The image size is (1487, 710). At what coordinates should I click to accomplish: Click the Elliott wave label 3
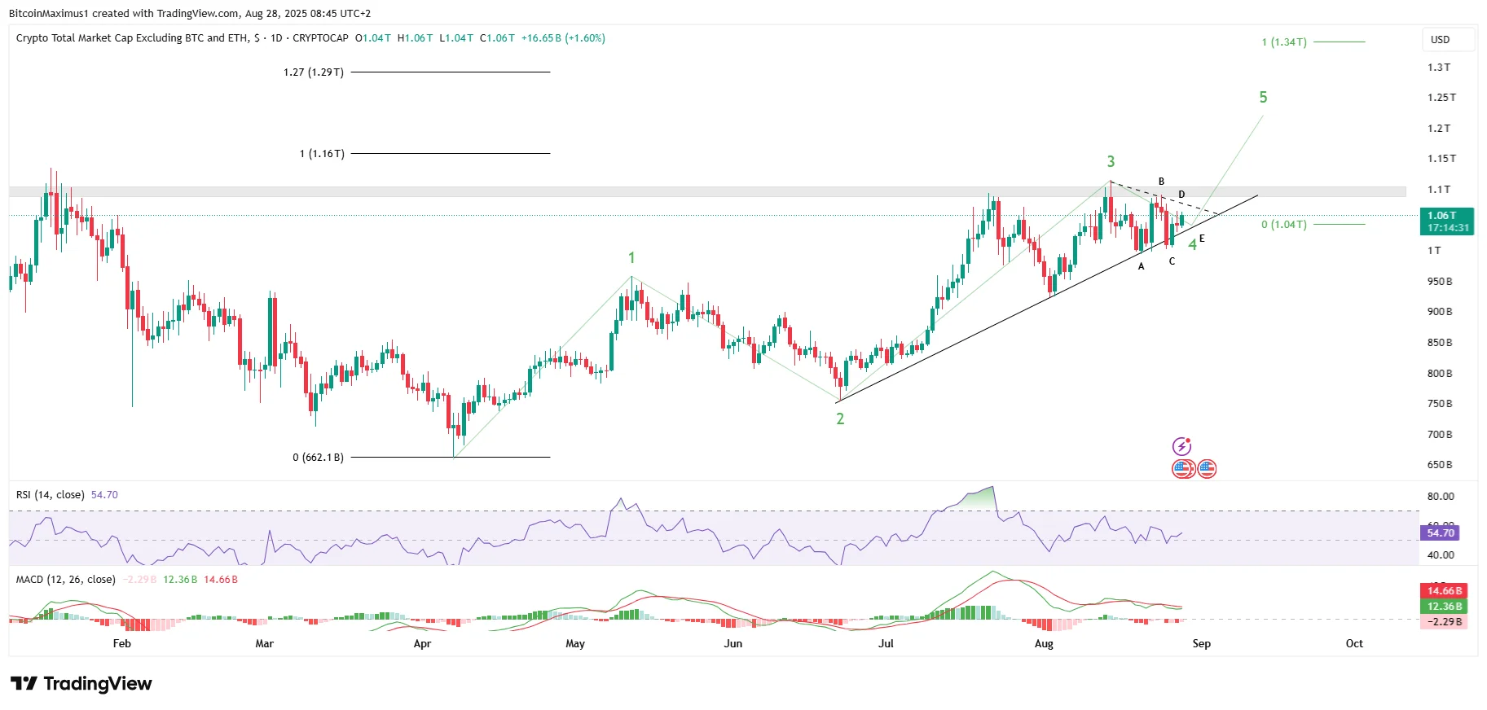[x=1111, y=162]
